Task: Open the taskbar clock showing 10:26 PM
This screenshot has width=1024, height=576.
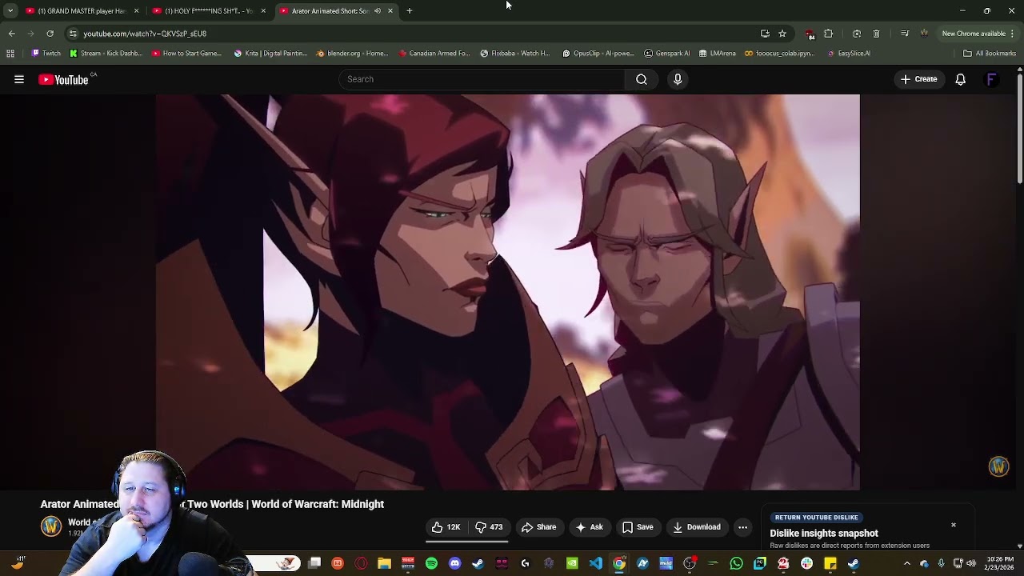Action: click(x=1000, y=563)
